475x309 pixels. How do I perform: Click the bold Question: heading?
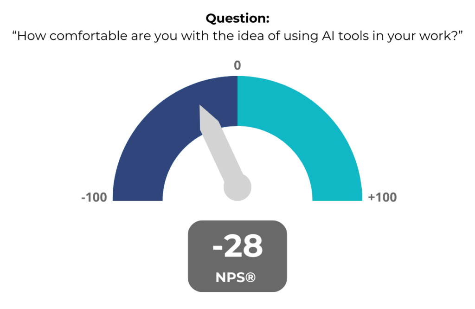(237, 18)
